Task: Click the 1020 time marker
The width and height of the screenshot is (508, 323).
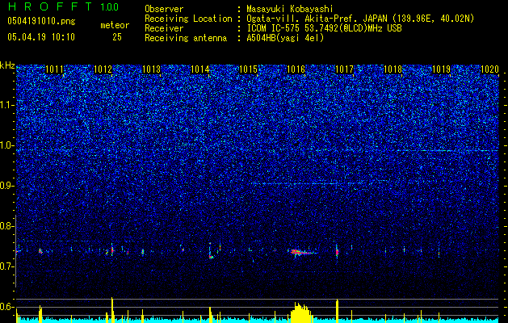Action: tap(490, 69)
